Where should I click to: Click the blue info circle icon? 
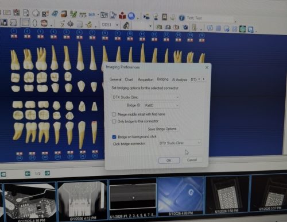[x=181, y=18]
